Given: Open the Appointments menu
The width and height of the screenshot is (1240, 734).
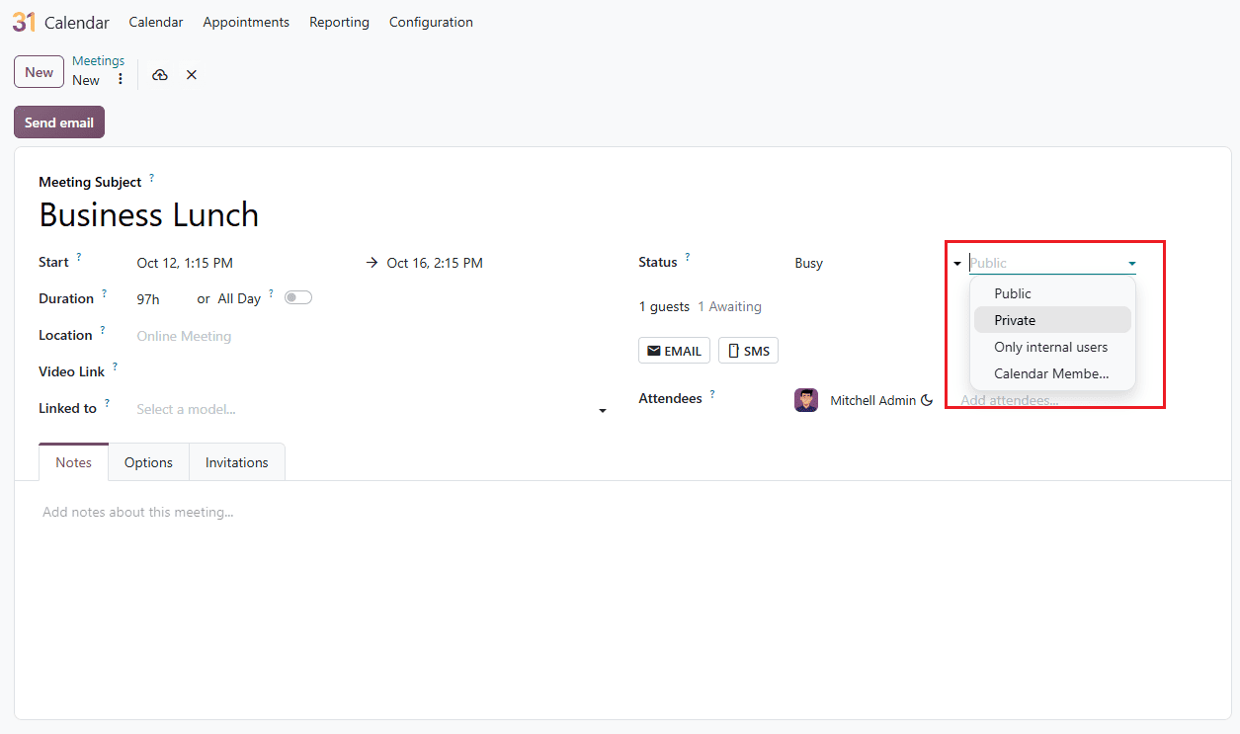Looking at the screenshot, I should pyautogui.click(x=246, y=22).
